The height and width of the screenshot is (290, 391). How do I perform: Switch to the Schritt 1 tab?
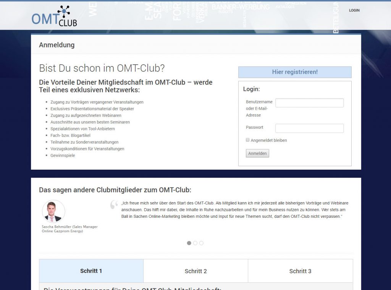click(91, 271)
